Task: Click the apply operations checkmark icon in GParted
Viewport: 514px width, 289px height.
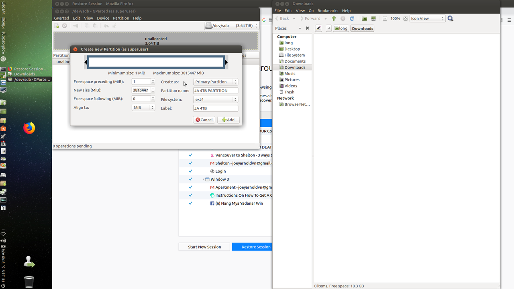Action: pyautogui.click(x=114, y=26)
